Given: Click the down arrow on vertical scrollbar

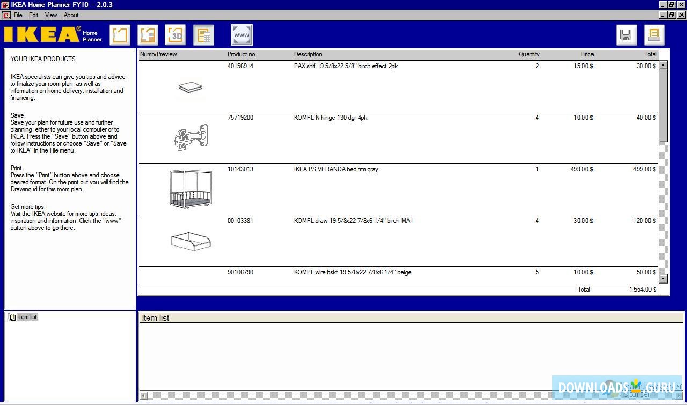Looking at the screenshot, I should tap(664, 279).
